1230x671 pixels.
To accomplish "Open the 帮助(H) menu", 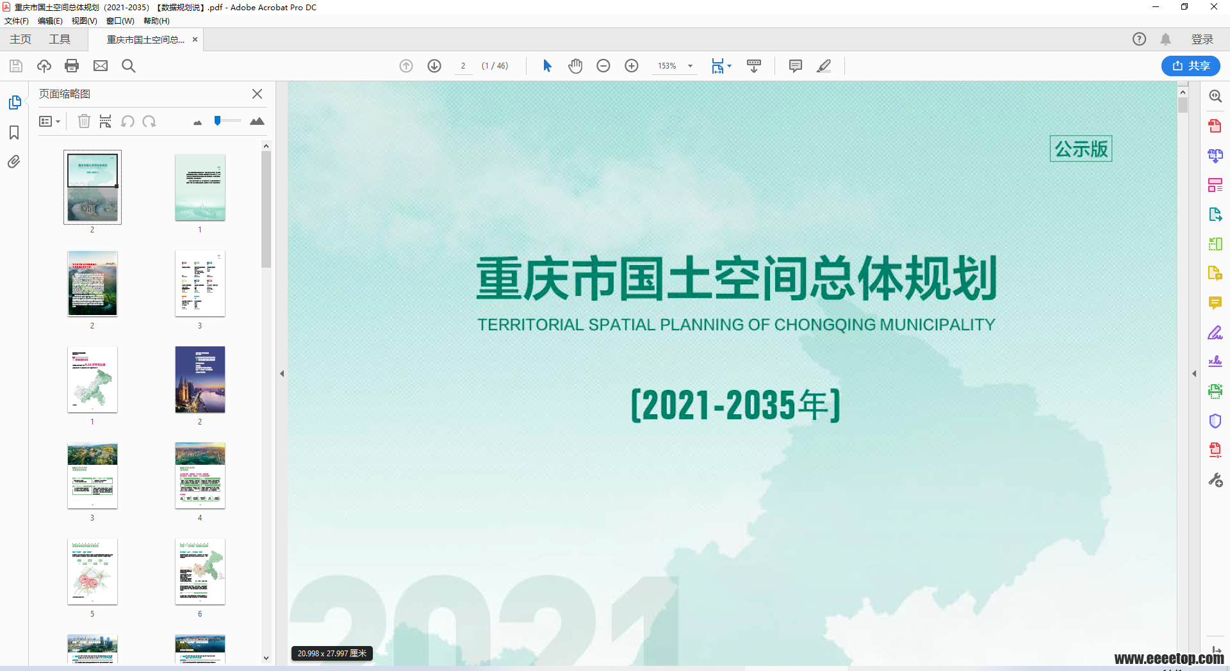I will [x=157, y=21].
